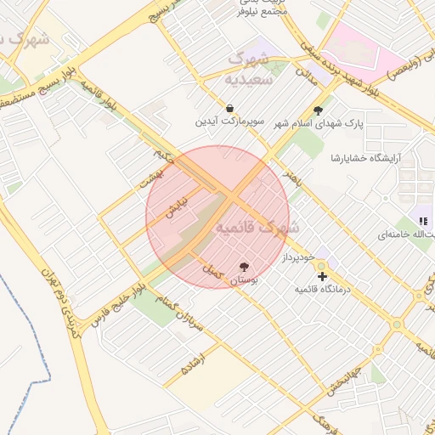Click the شهرک سعیدیه neighborhood label
The width and height of the screenshot is (435, 435).
coord(249,70)
